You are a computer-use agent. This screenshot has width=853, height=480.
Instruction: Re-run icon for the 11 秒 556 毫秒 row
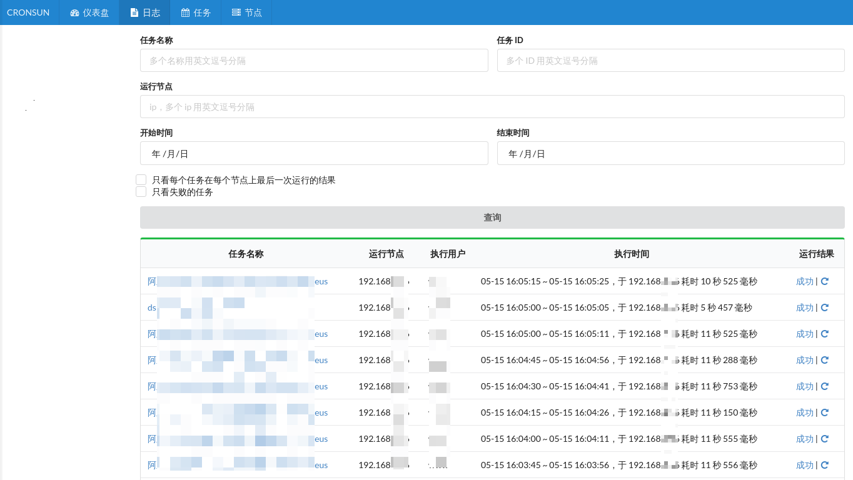pyautogui.click(x=824, y=465)
